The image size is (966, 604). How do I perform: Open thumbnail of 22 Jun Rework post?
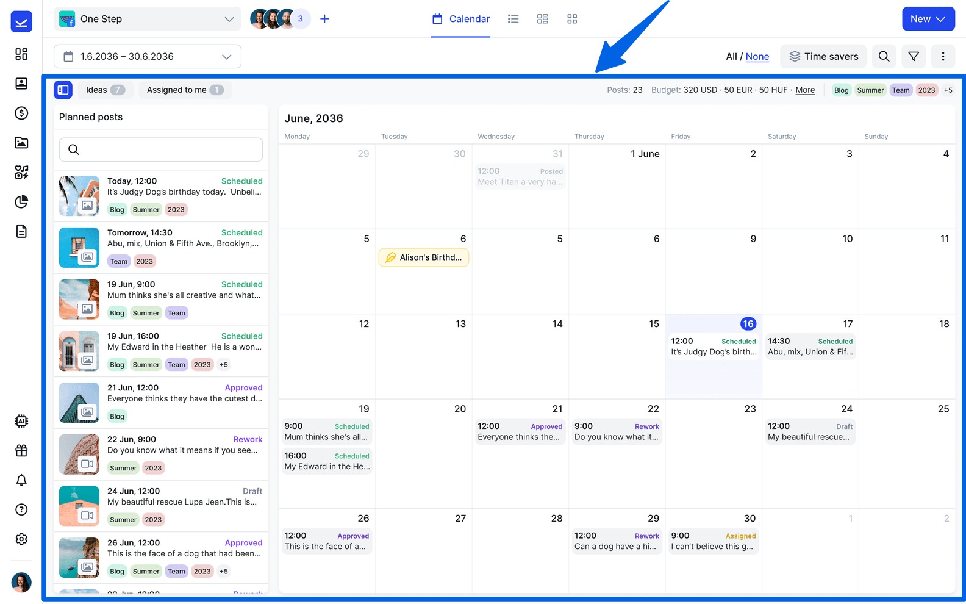click(79, 455)
